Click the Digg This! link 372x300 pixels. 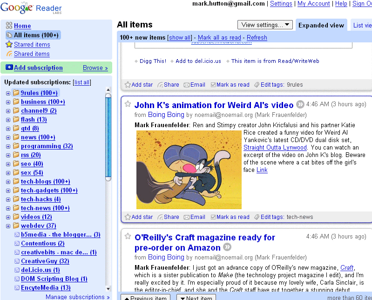click(153, 61)
